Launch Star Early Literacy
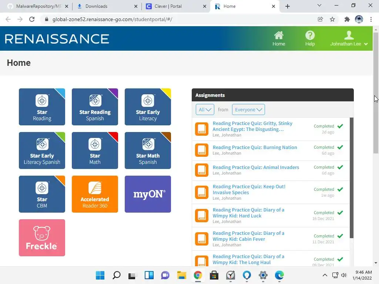Screen dimensions: 379x284 [148, 107]
